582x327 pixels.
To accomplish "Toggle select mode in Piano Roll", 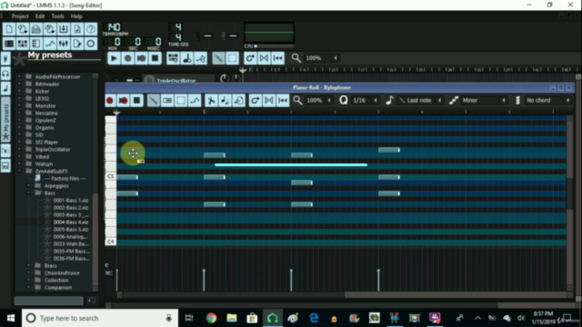I will (181, 101).
